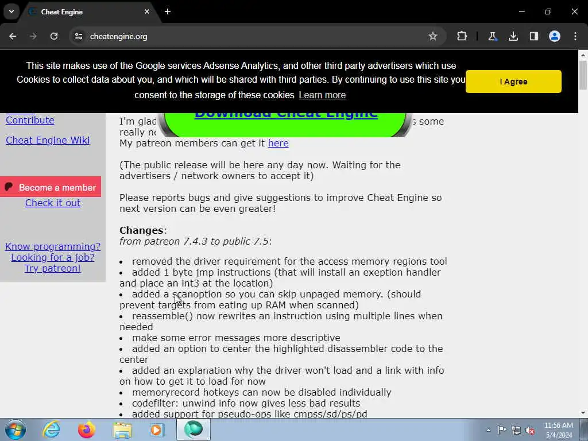Open the Learn more cookie link
The width and height of the screenshot is (588, 441).
point(322,95)
